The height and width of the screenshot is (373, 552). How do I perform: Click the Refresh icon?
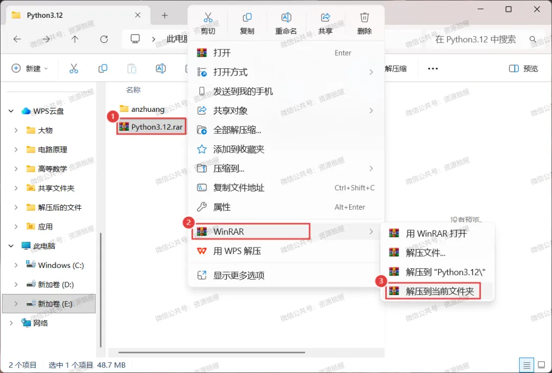point(104,39)
